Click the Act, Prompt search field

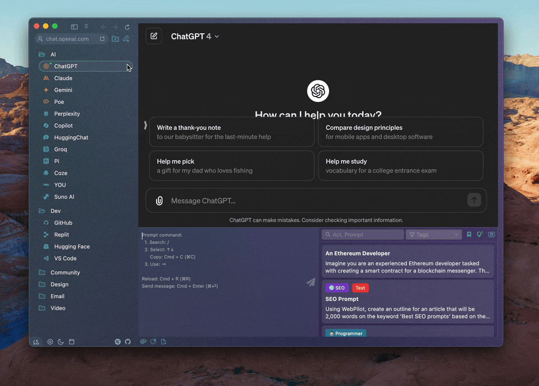(x=363, y=235)
